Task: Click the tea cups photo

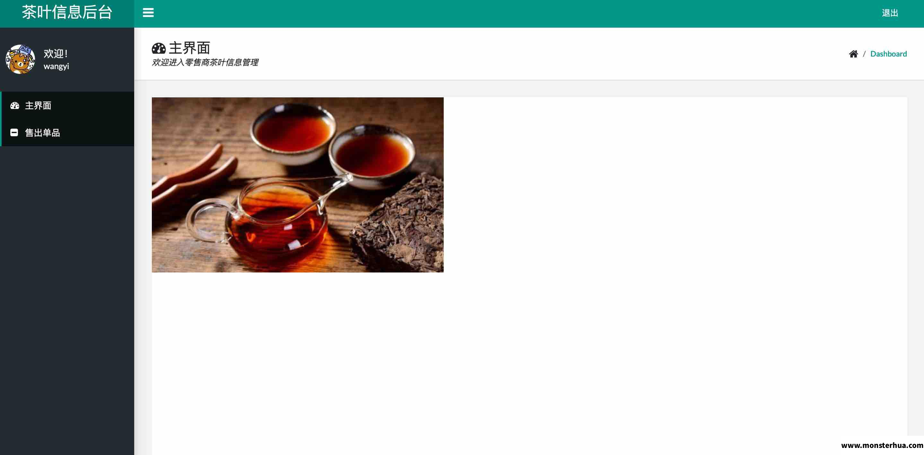Action: coord(298,185)
